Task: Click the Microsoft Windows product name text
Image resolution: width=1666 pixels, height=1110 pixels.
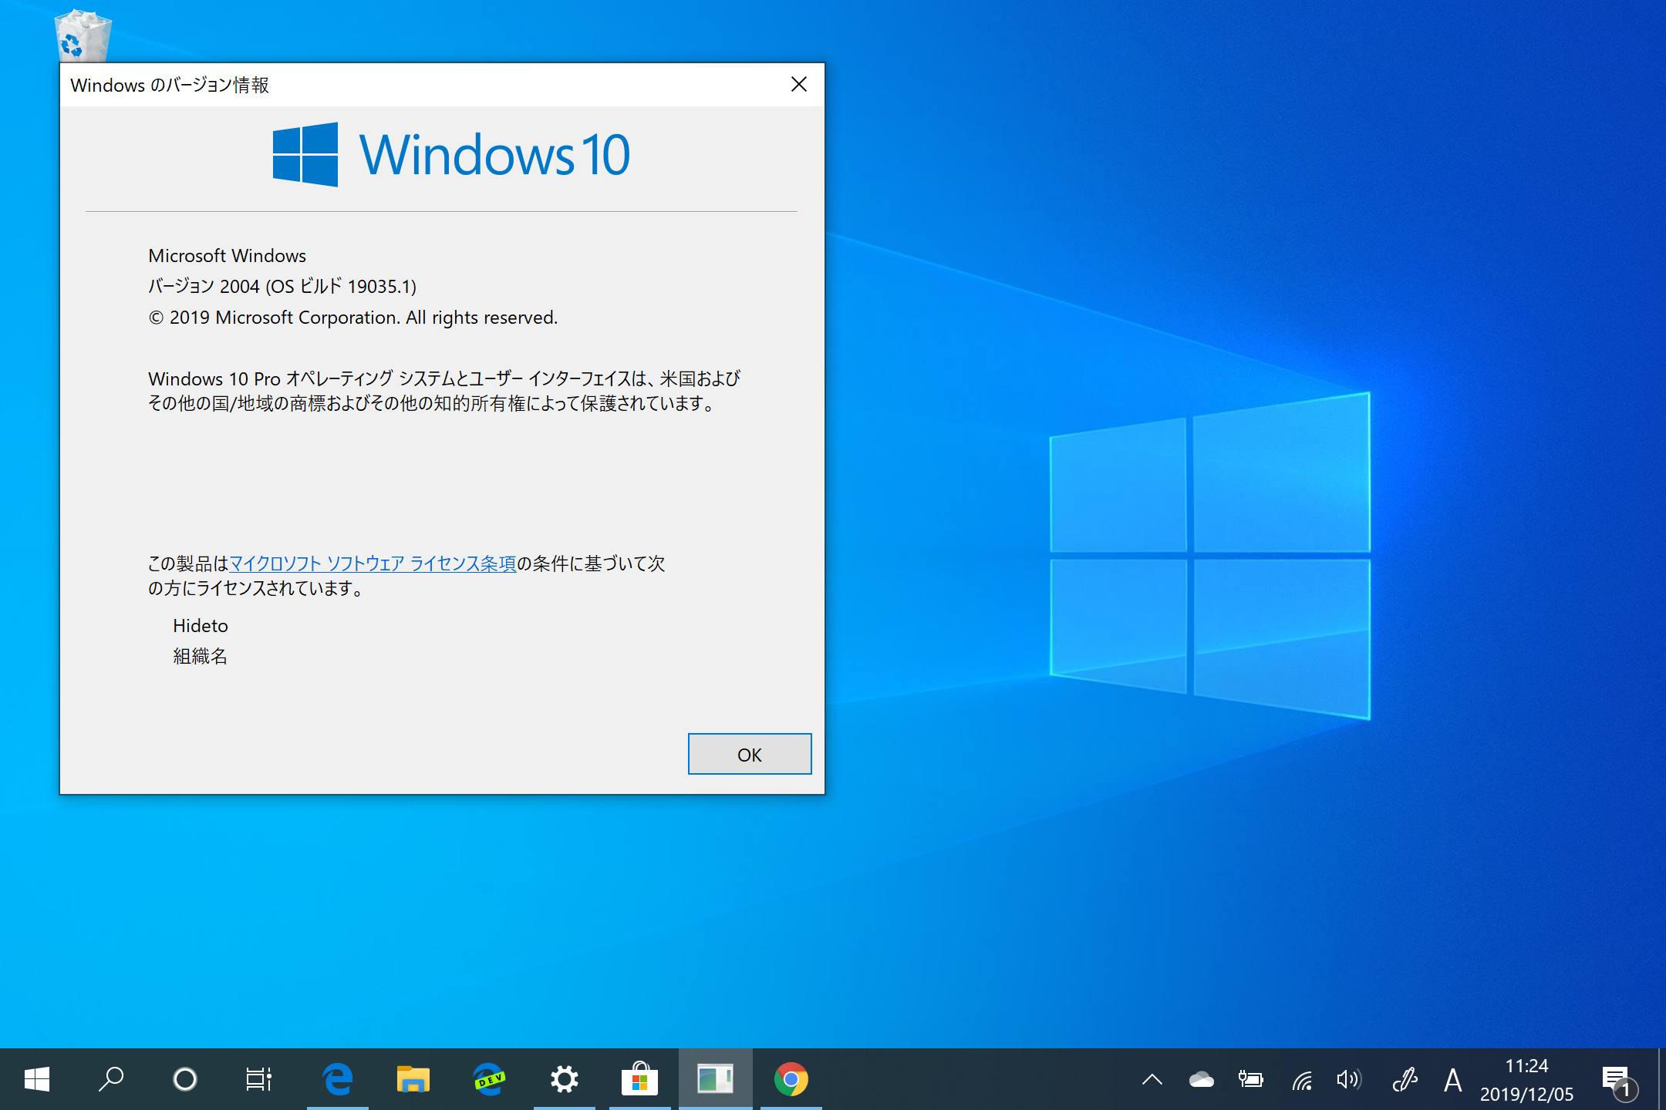Action: coord(227,255)
